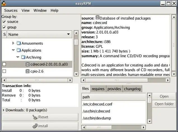Click the cpio-2.6 package computer icon
Viewport: 178px width, 132px height.
[x=28, y=71]
